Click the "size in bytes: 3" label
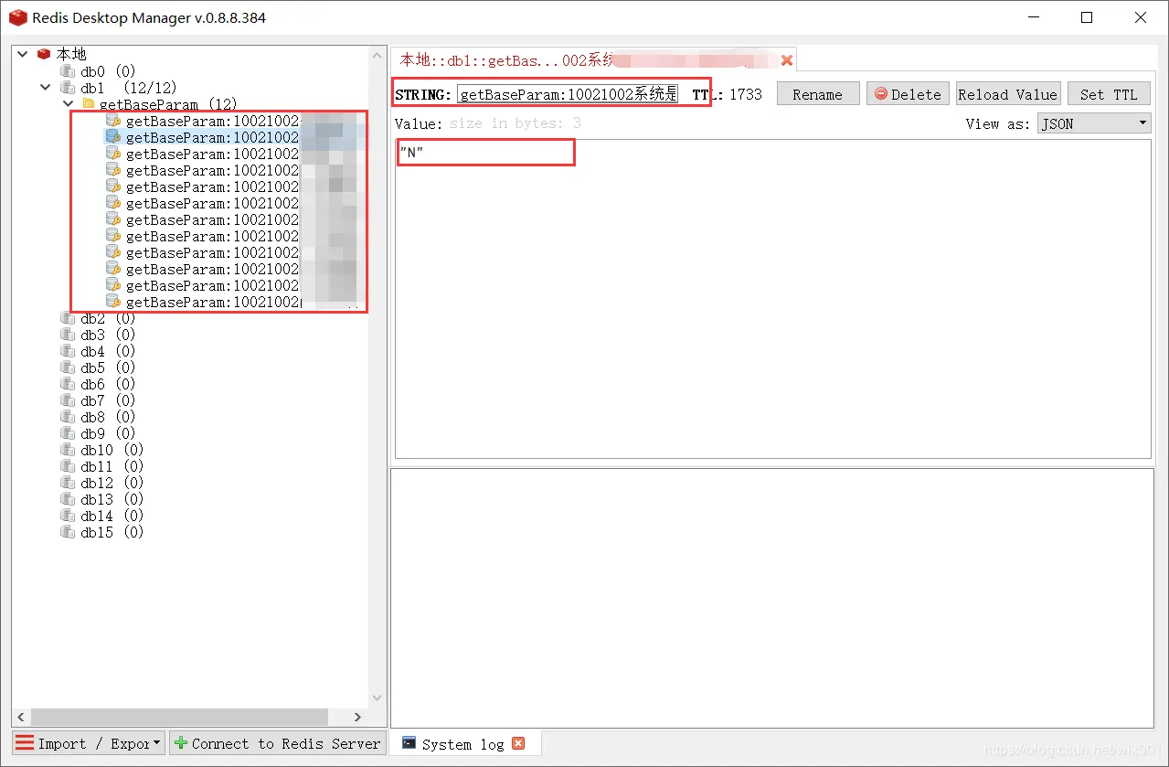The width and height of the screenshot is (1169, 767). pos(515,123)
